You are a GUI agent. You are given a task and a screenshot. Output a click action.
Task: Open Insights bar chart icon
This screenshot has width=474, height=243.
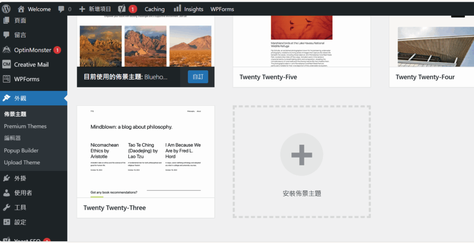click(177, 8)
